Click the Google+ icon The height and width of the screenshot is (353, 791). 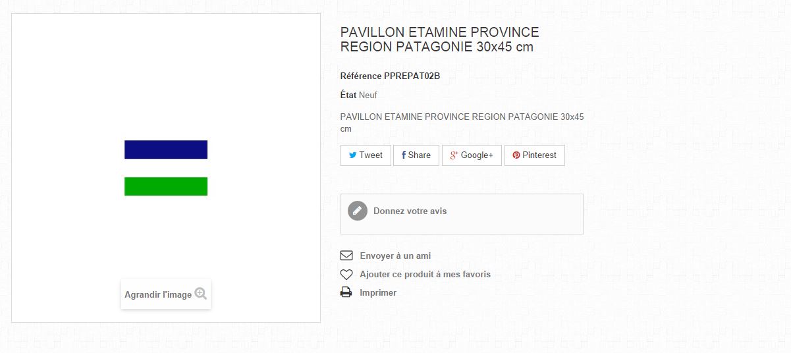[454, 155]
